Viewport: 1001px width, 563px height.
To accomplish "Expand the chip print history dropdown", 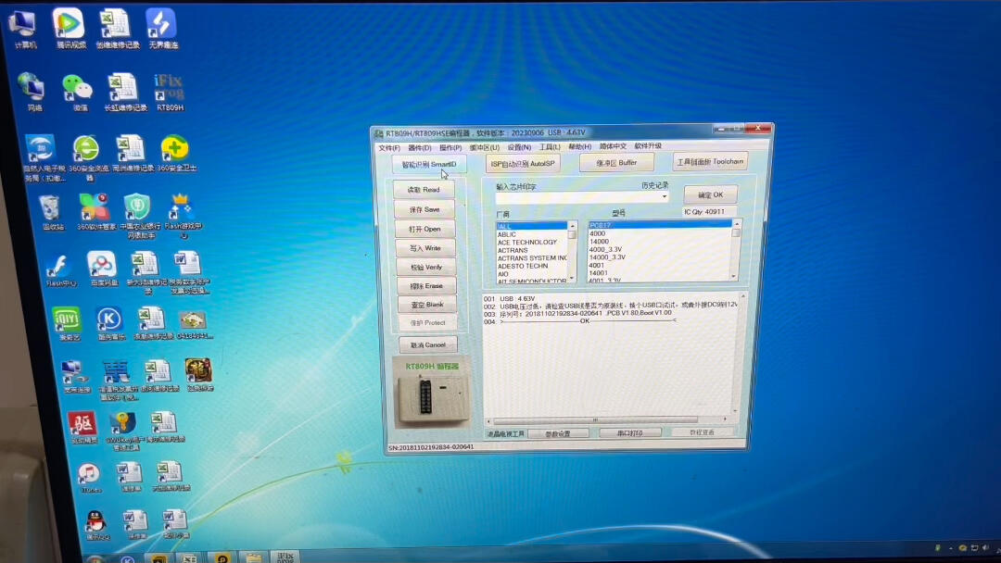I will 665,196.
